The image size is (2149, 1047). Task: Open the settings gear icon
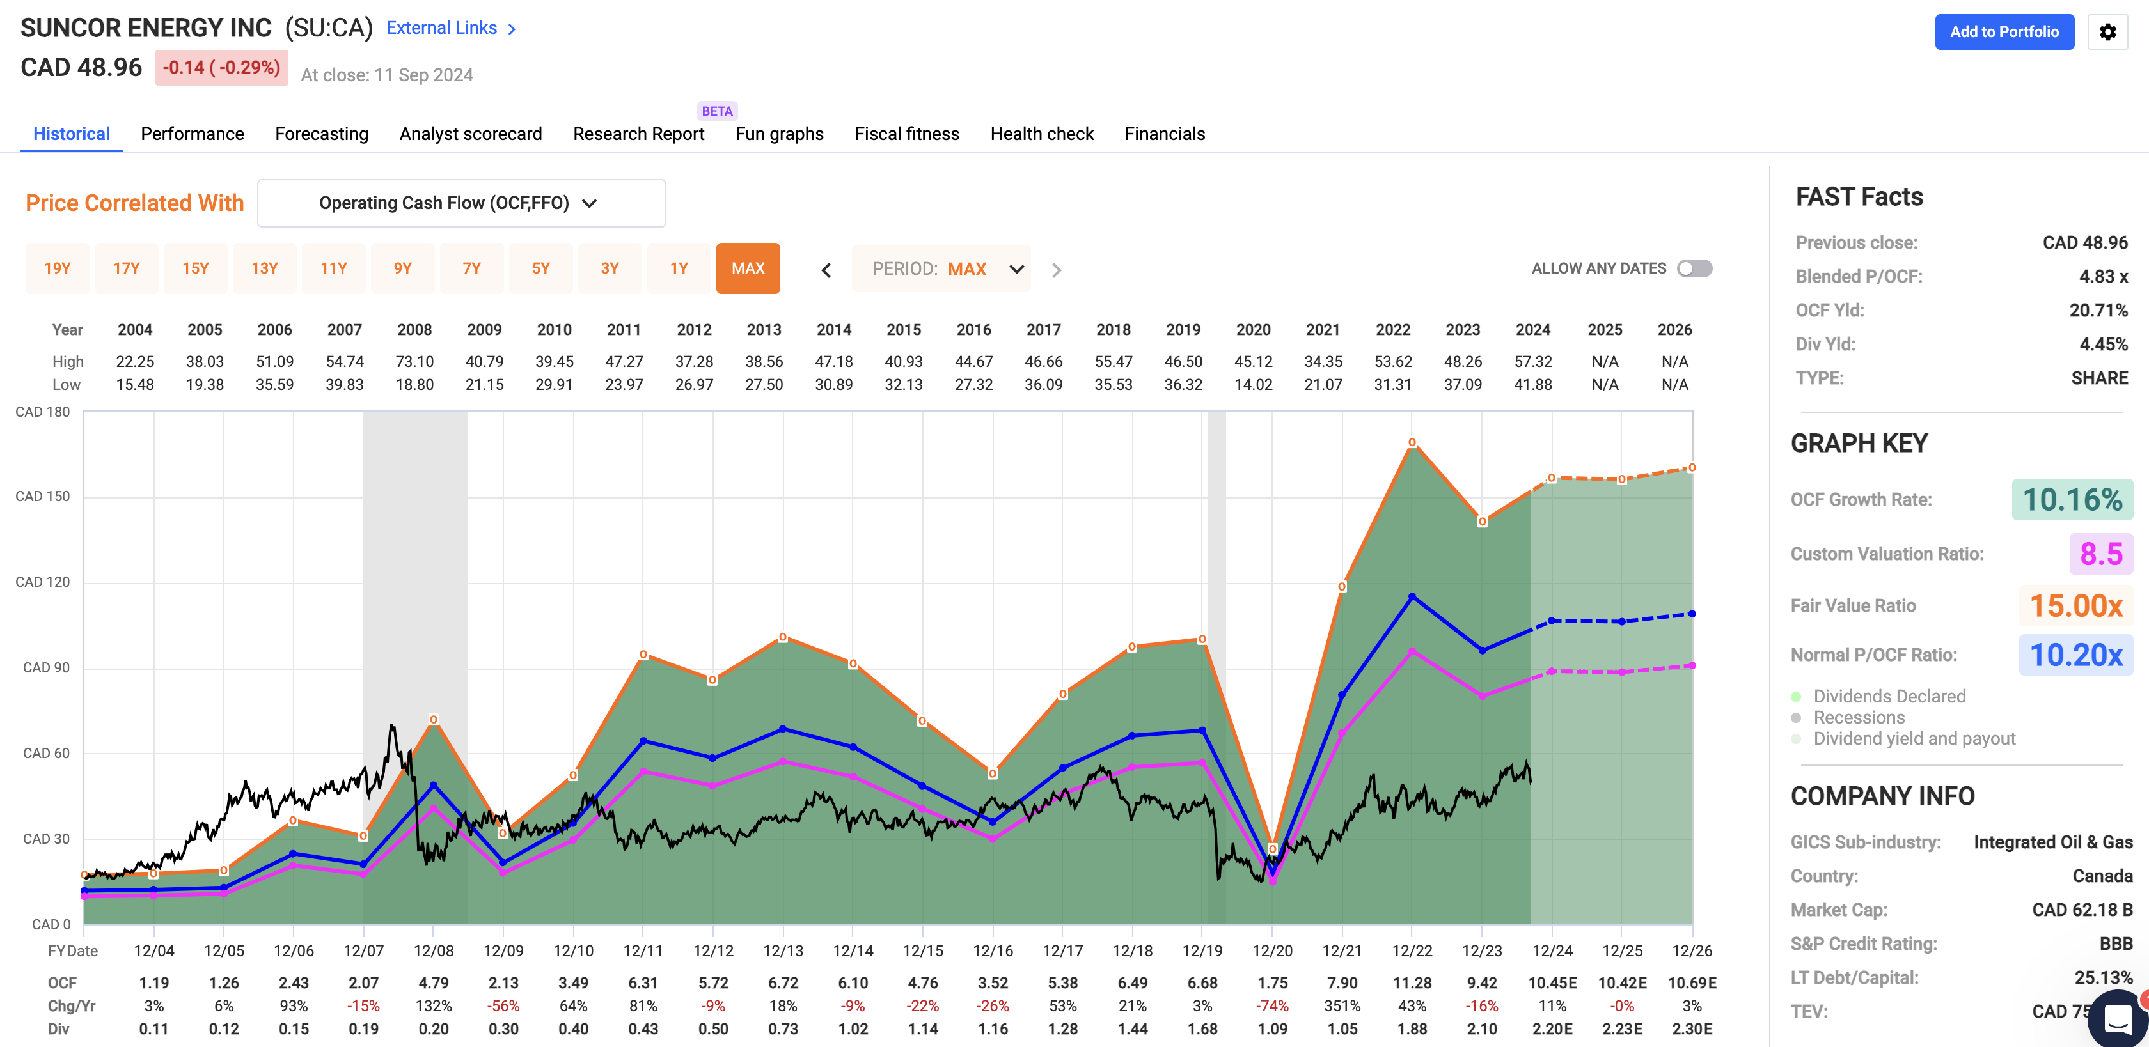point(2107,32)
